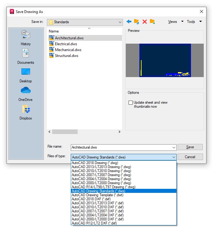Click the Mechanical.dws file icon

[52, 50]
